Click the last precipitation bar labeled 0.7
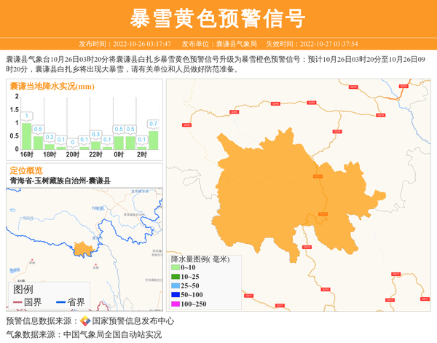437x343 pixels. 153,141
